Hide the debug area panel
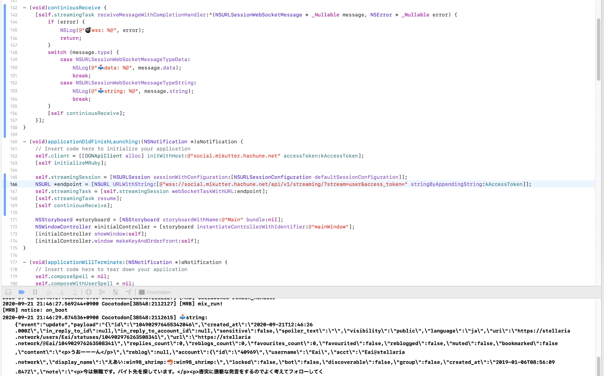The width and height of the screenshot is (604, 376). 8,292
